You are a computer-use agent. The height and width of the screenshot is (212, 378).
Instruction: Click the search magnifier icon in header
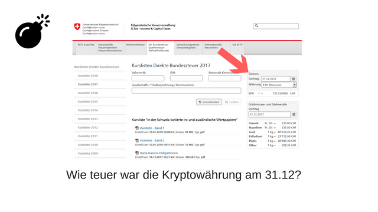(256, 26)
